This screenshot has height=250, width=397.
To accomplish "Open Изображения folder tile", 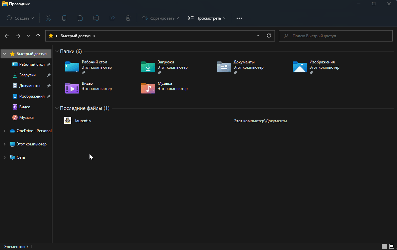I will click(316, 67).
